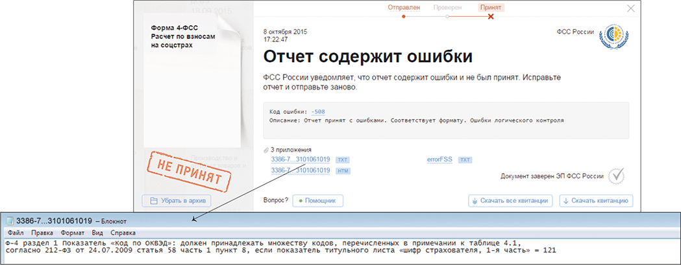
Task: Click the signature verification checkmark seal
Action: click(615, 176)
